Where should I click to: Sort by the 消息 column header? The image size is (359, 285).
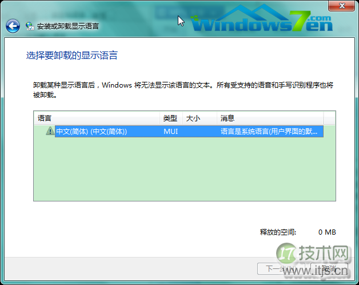click(270, 118)
